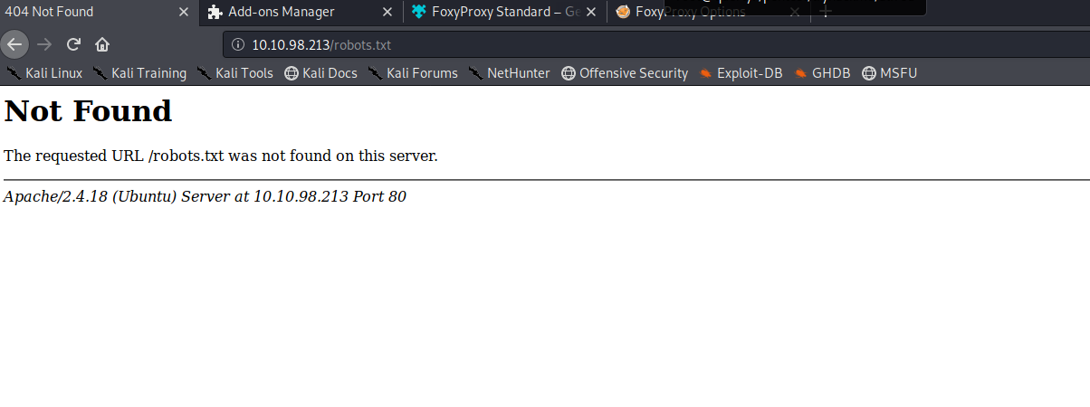Screen dimensions: 1090x407
Task: Switch to the FoxyProxy Standard tab
Action: [x=503, y=13]
